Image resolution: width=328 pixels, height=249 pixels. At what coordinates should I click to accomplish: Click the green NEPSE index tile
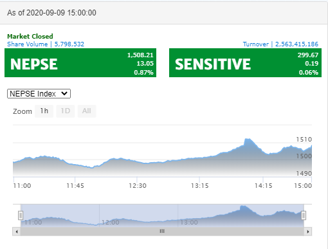coord(80,63)
